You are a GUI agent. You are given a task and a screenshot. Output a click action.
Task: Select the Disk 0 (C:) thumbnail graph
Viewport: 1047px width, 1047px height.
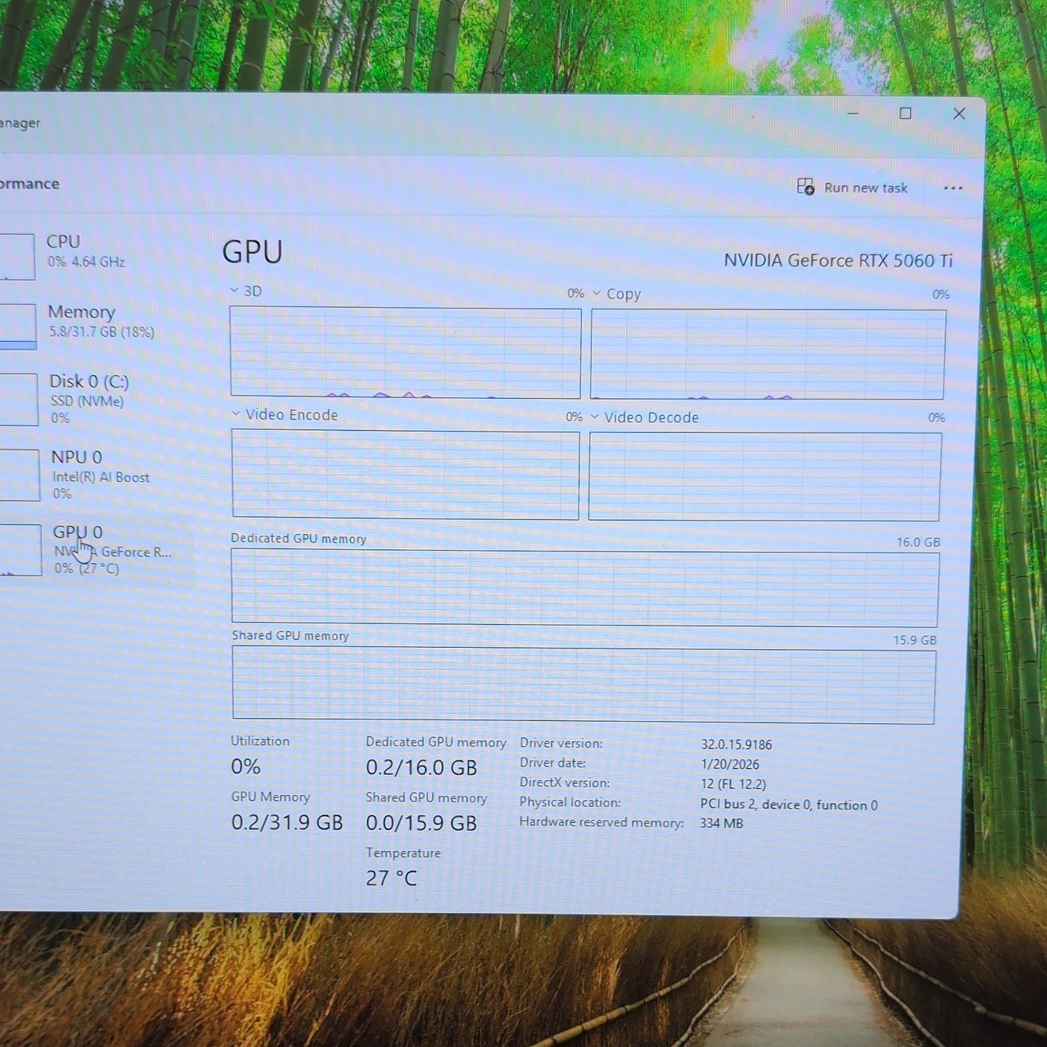pos(19,399)
